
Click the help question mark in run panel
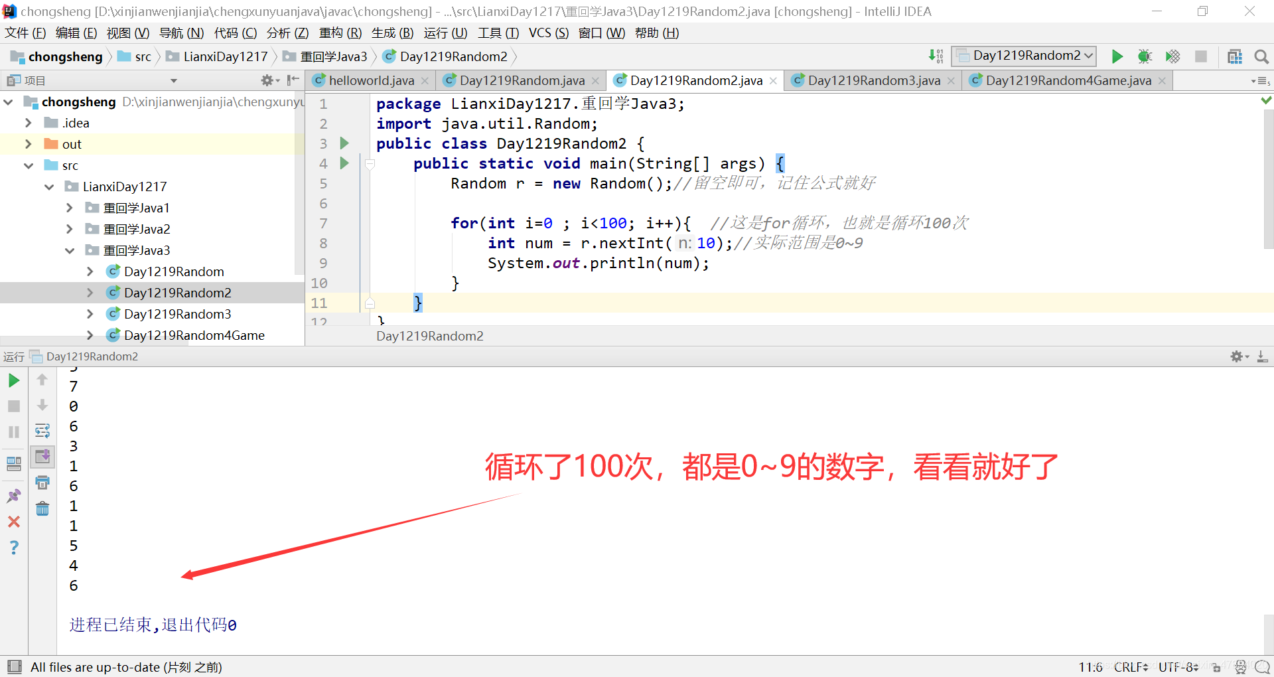click(x=13, y=548)
